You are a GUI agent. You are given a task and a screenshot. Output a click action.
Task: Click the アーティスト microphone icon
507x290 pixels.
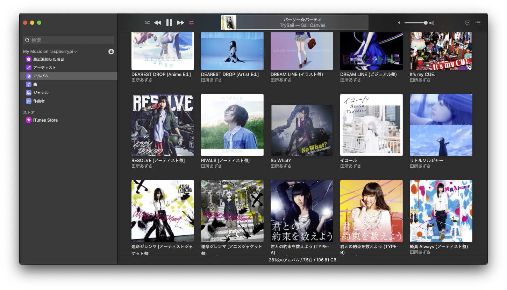pos(29,68)
